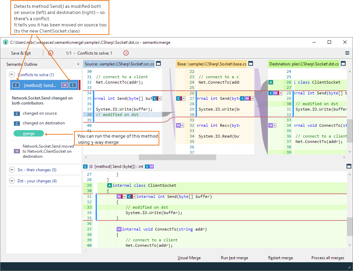Click the A added badge on result line 29
353x271 pixels.
click(110, 185)
